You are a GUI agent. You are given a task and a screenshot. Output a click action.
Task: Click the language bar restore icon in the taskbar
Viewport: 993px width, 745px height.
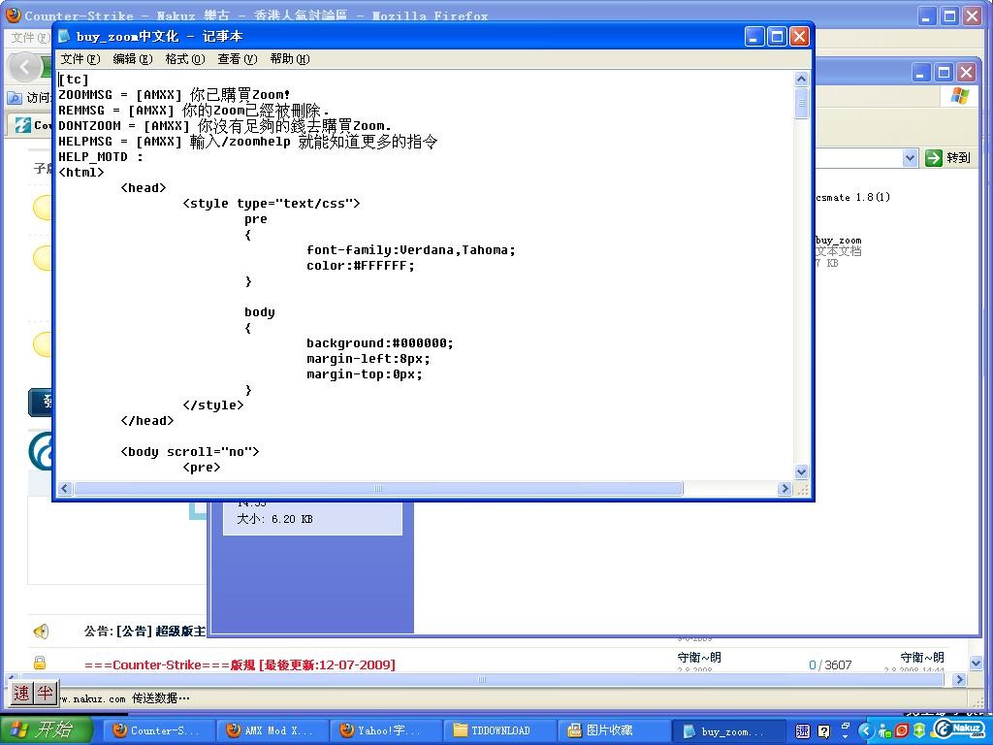click(846, 726)
